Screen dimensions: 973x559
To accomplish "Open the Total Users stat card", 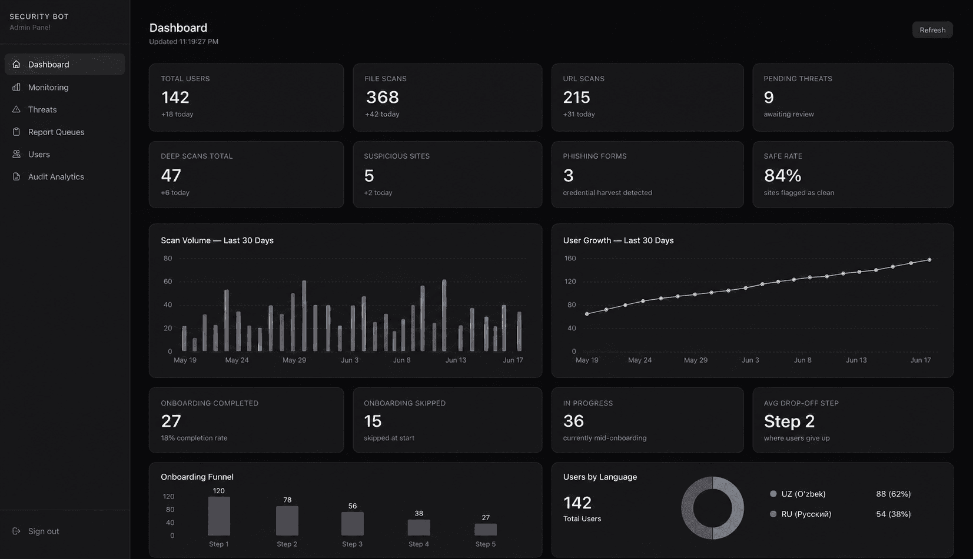I will [246, 97].
